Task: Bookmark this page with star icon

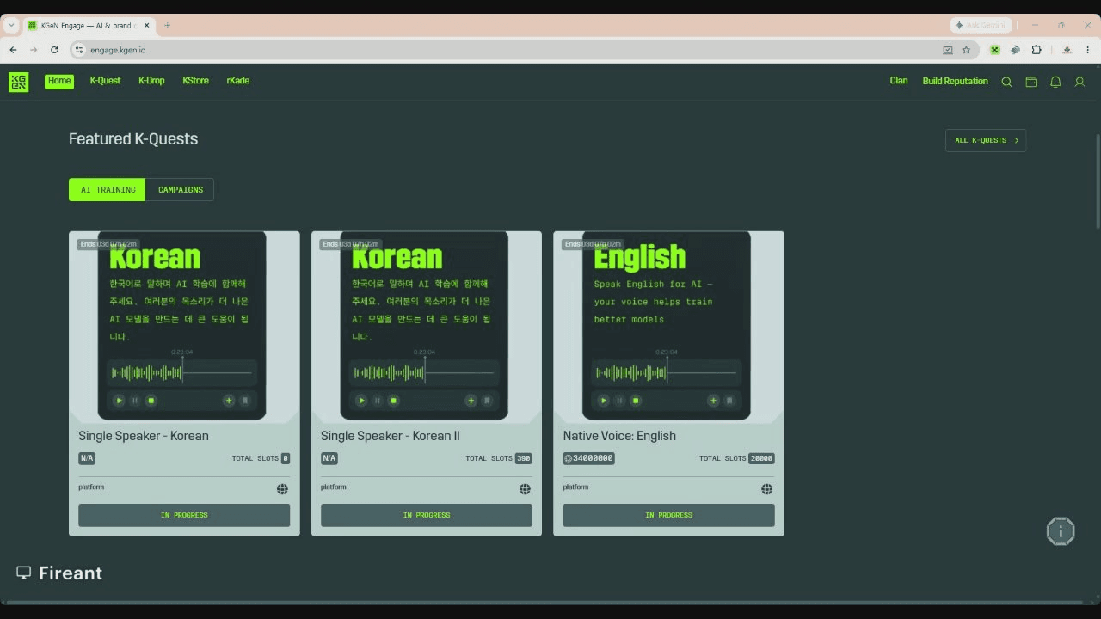Action: 966,50
